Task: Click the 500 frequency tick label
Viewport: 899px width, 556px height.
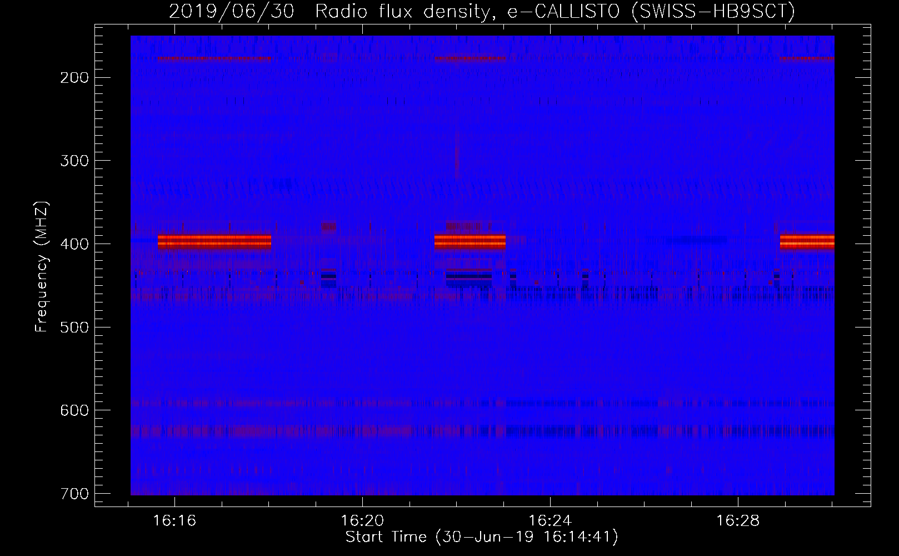Action: coord(73,327)
